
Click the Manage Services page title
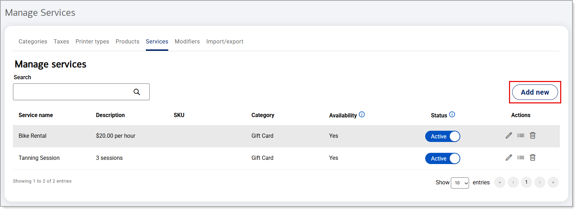tap(40, 13)
